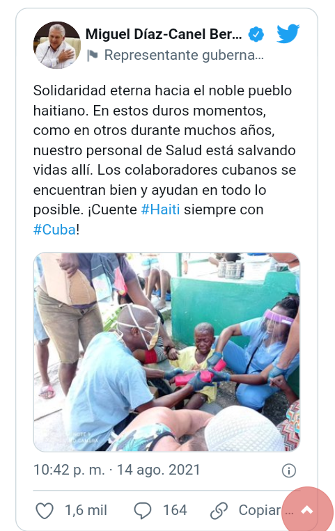Click the chain link copy icon
Image resolution: width=335 pixels, height=531 pixels.
[219, 511]
